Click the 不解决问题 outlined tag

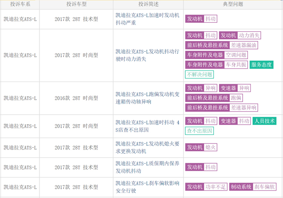[x=199, y=74]
